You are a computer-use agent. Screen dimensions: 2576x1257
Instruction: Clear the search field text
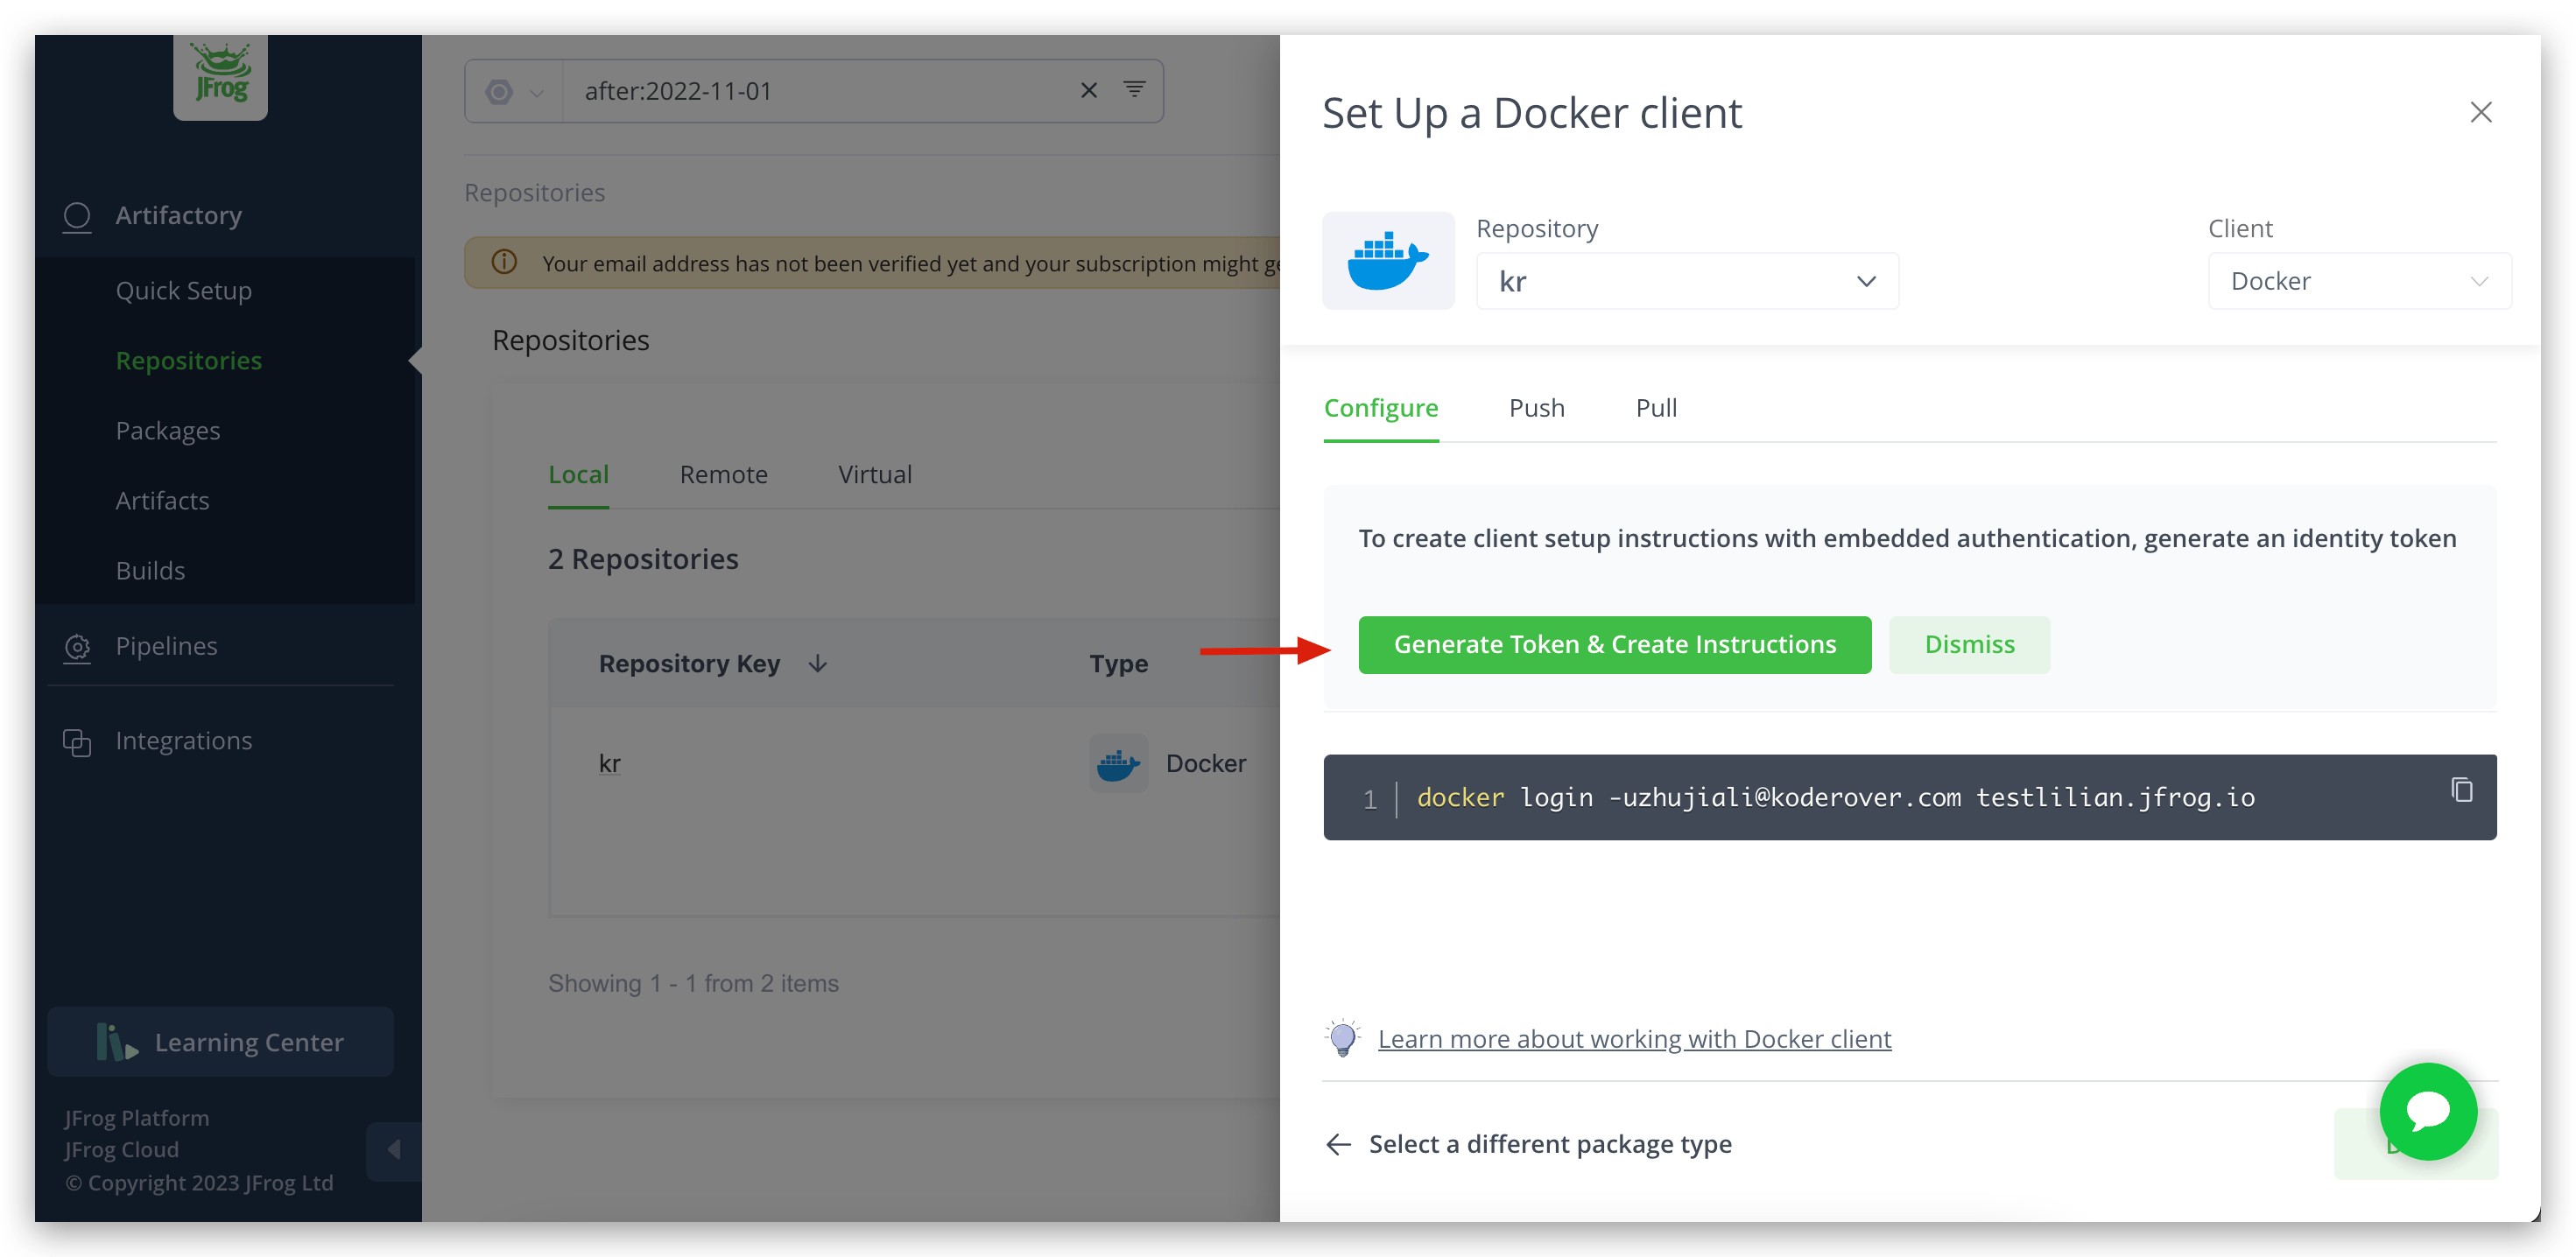pyautogui.click(x=1089, y=91)
